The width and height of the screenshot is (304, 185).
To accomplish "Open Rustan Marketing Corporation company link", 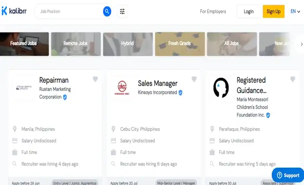I will coord(55,93).
